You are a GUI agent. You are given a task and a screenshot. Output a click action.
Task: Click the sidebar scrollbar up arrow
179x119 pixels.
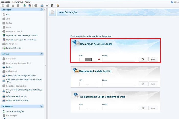click(45, 9)
